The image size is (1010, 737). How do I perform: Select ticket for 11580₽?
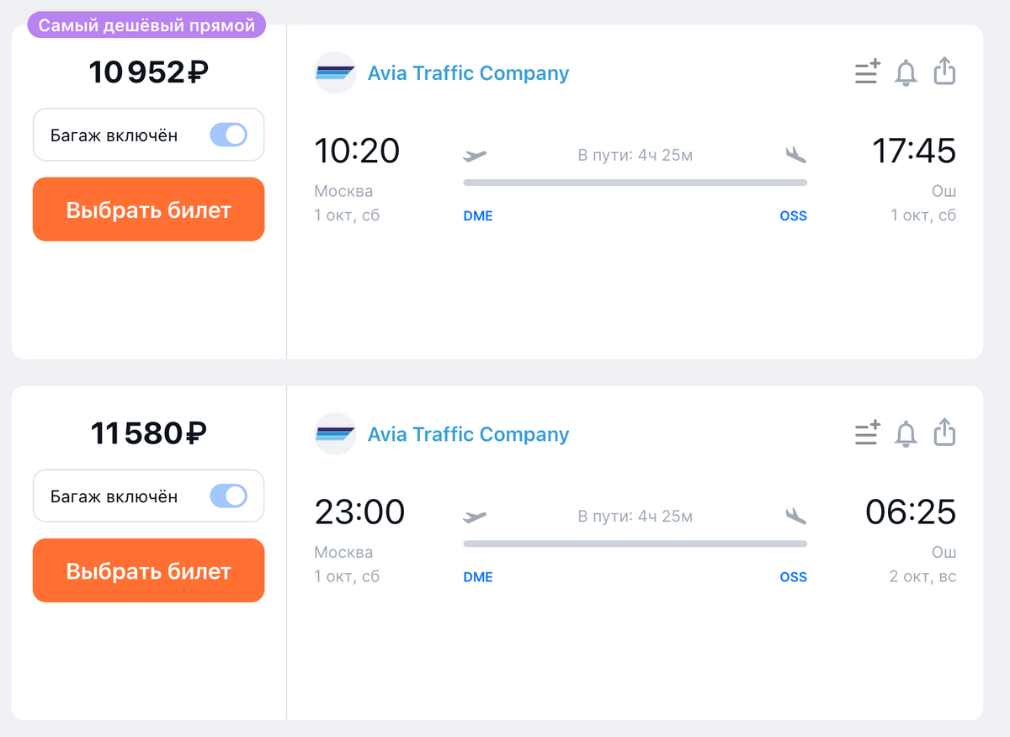(x=148, y=570)
